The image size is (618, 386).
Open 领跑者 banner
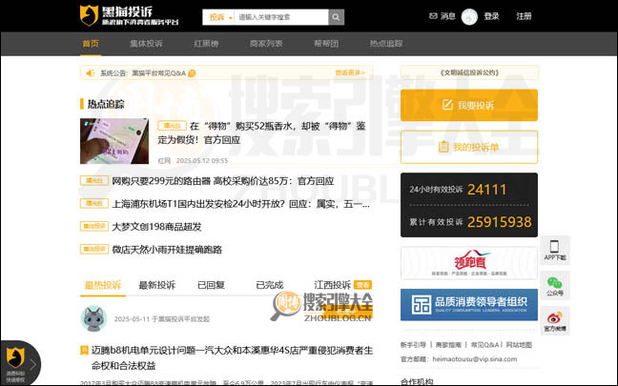click(469, 263)
